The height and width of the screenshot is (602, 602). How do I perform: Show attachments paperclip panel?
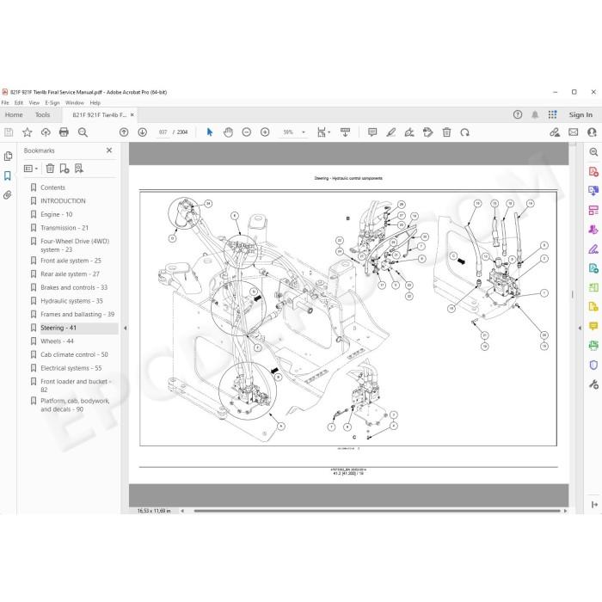[7, 195]
